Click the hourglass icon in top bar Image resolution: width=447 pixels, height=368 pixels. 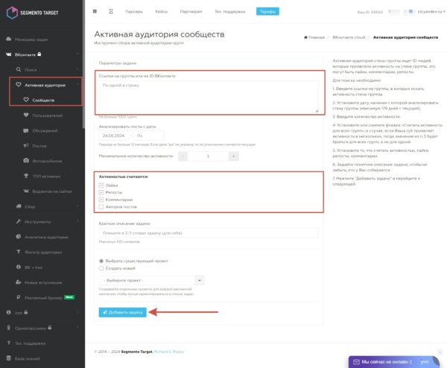pyautogui.click(x=111, y=11)
